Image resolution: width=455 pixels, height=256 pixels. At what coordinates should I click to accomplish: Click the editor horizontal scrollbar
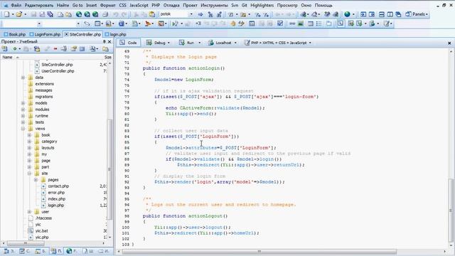point(259,251)
